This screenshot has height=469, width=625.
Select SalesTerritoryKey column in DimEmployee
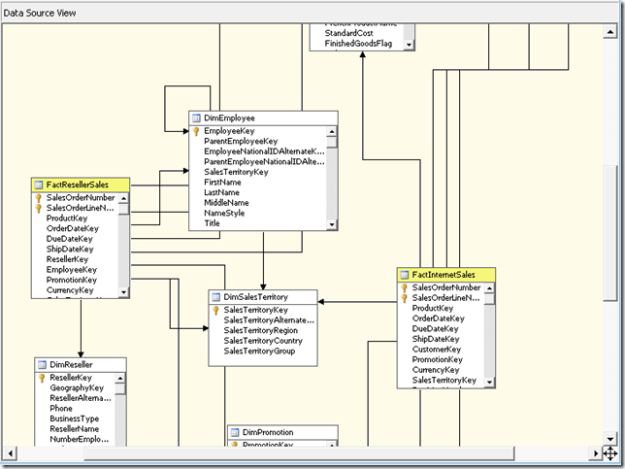coord(236,172)
